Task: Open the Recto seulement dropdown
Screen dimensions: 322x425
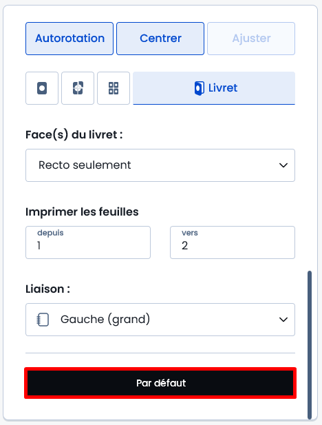Action: pyautogui.click(x=160, y=165)
